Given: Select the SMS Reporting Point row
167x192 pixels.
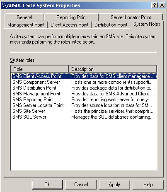Looking at the screenshot, I should coord(84,100).
